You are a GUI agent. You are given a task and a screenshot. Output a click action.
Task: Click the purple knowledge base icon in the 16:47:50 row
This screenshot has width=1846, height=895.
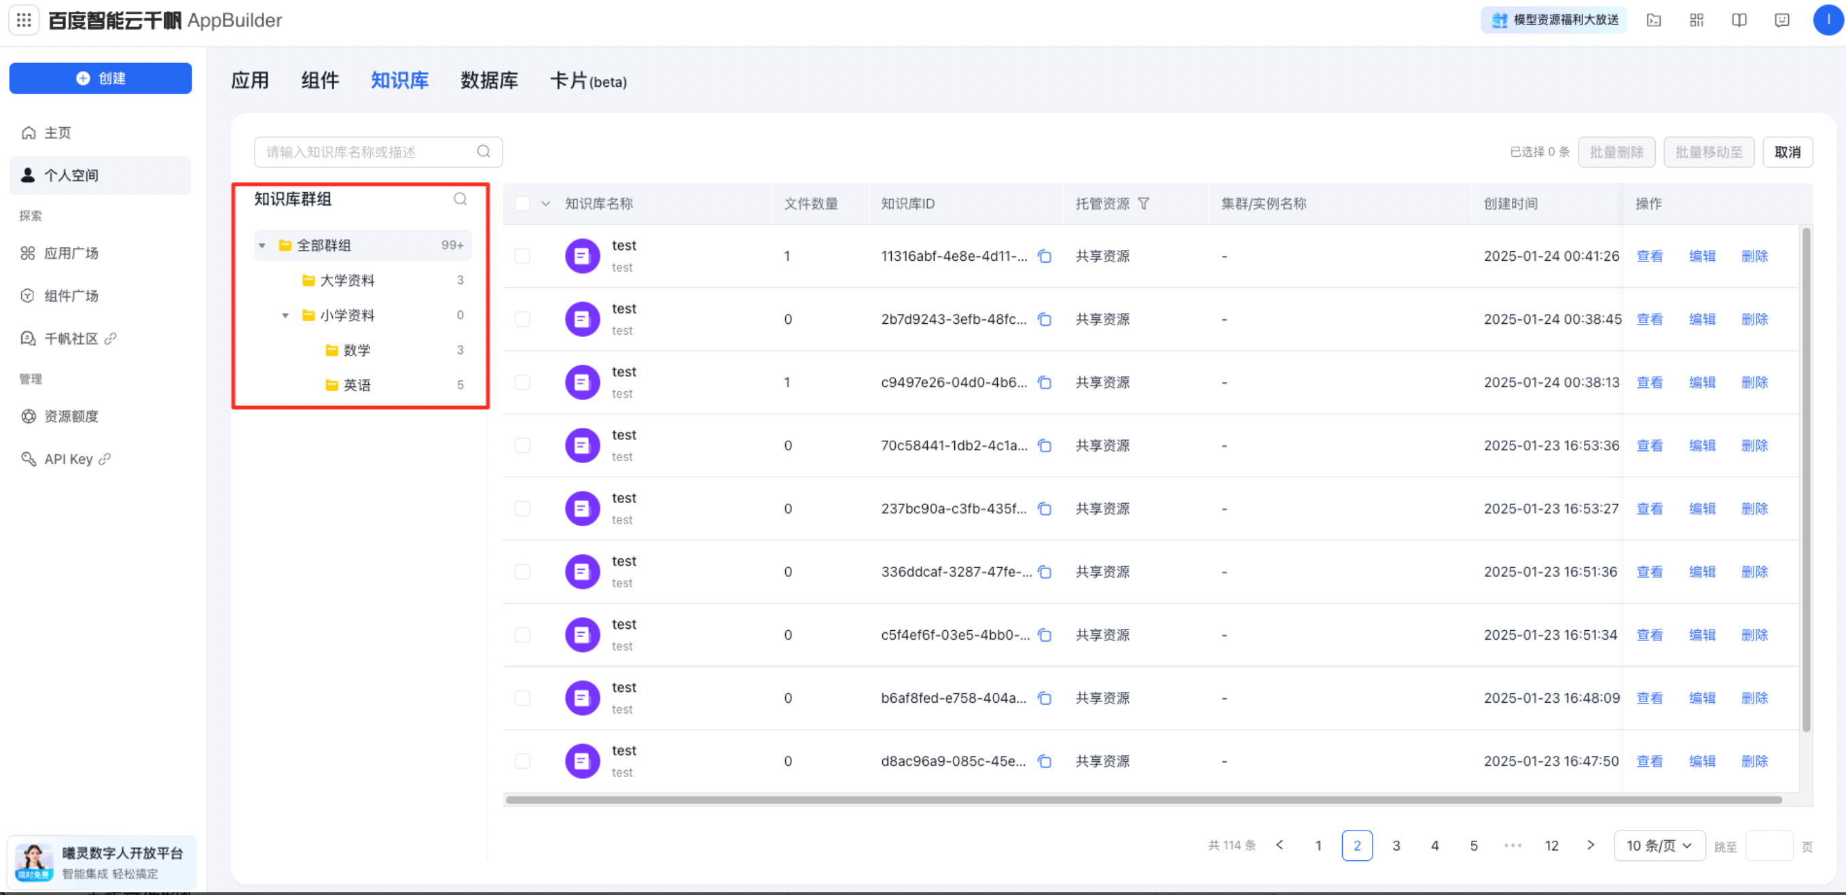[x=582, y=761]
